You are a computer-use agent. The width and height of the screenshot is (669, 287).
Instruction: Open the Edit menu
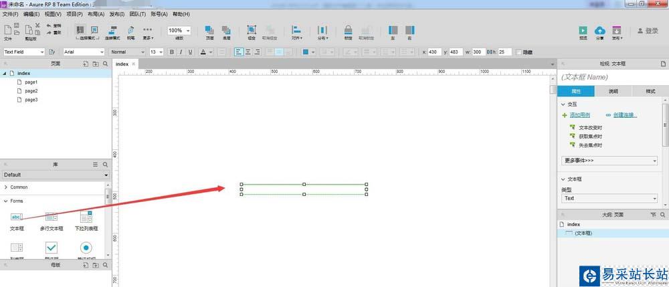pos(31,14)
